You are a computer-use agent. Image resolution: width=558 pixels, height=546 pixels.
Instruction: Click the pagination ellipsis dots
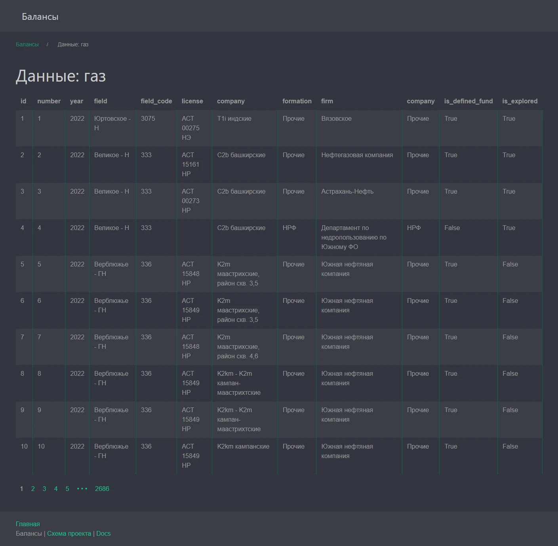(82, 489)
